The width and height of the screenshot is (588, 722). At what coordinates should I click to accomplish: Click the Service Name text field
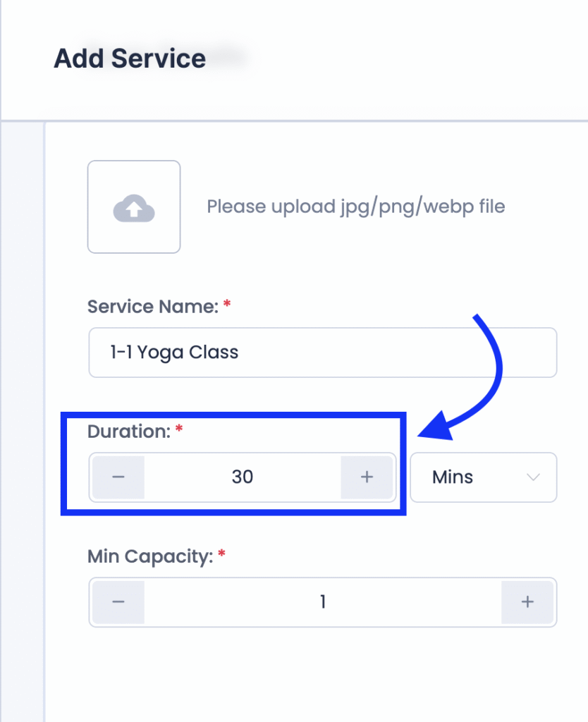(x=322, y=352)
